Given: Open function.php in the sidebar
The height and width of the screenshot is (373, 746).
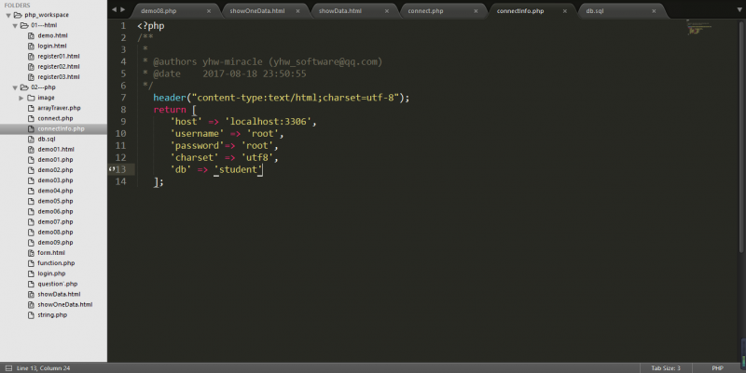Looking at the screenshot, I should coord(55,263).
